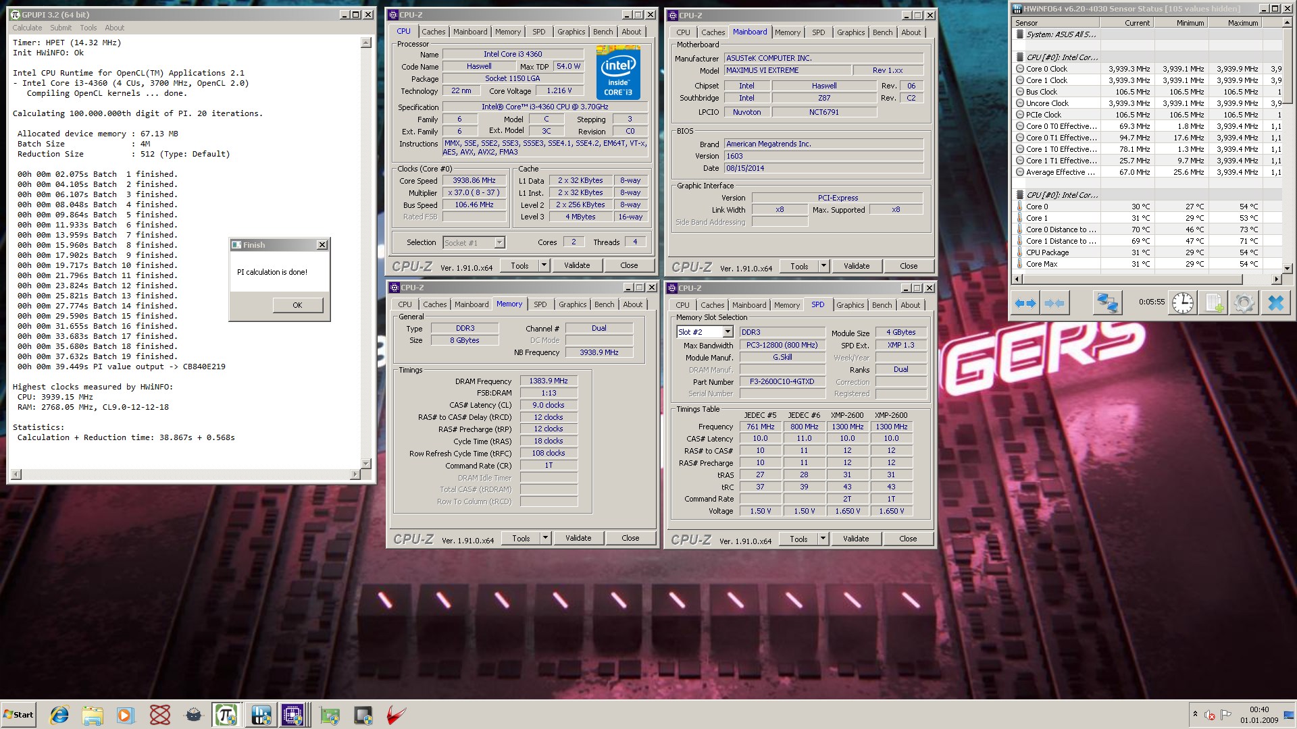Click DRAM Frequency 1383.9 MHz field
The width and height of the screenshot is (1297, 729).
click(549, 381)
